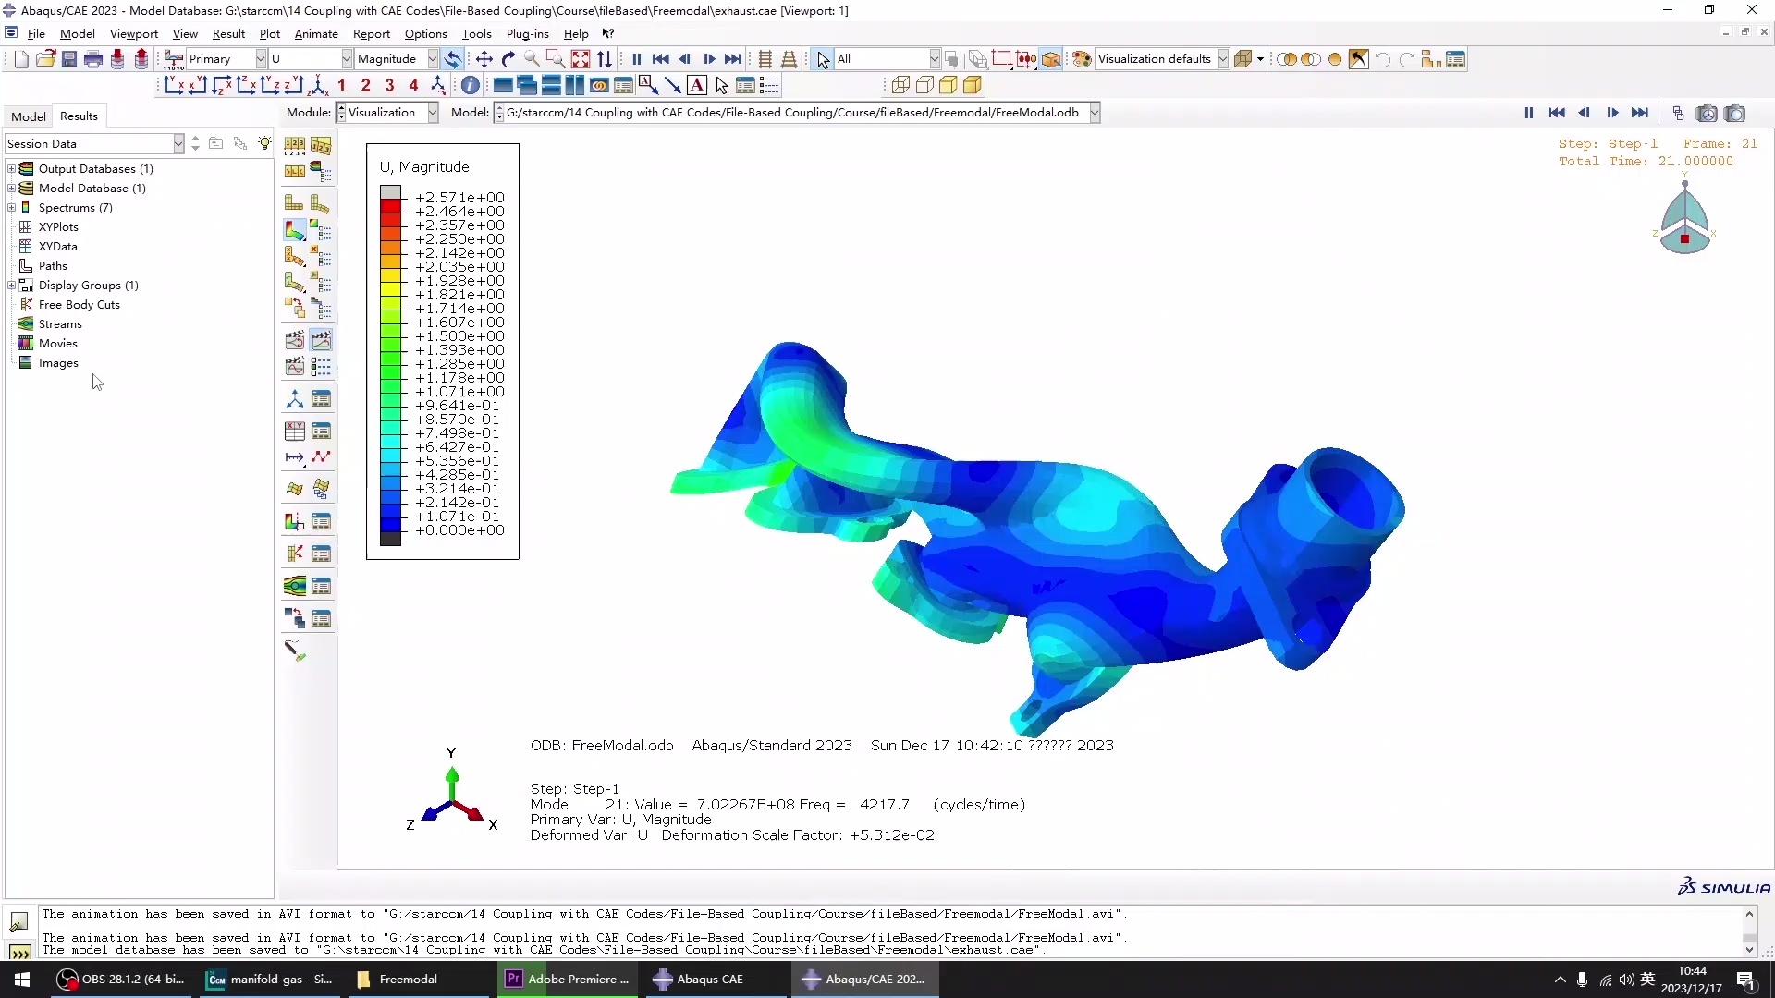Screen dimensions: 1775x998
Task: Toggle shaded render style
Action: 973,86
